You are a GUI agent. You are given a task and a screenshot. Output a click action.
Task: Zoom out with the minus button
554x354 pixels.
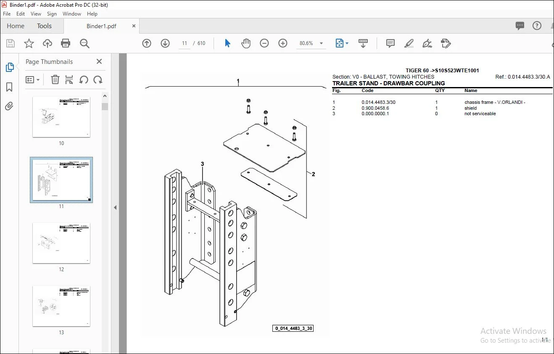coord(264,43)
